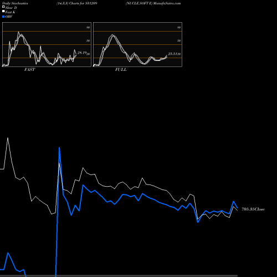277x277 pixels.
Task: Select the 'Slow D' legend label
Action: coord(11,8)
